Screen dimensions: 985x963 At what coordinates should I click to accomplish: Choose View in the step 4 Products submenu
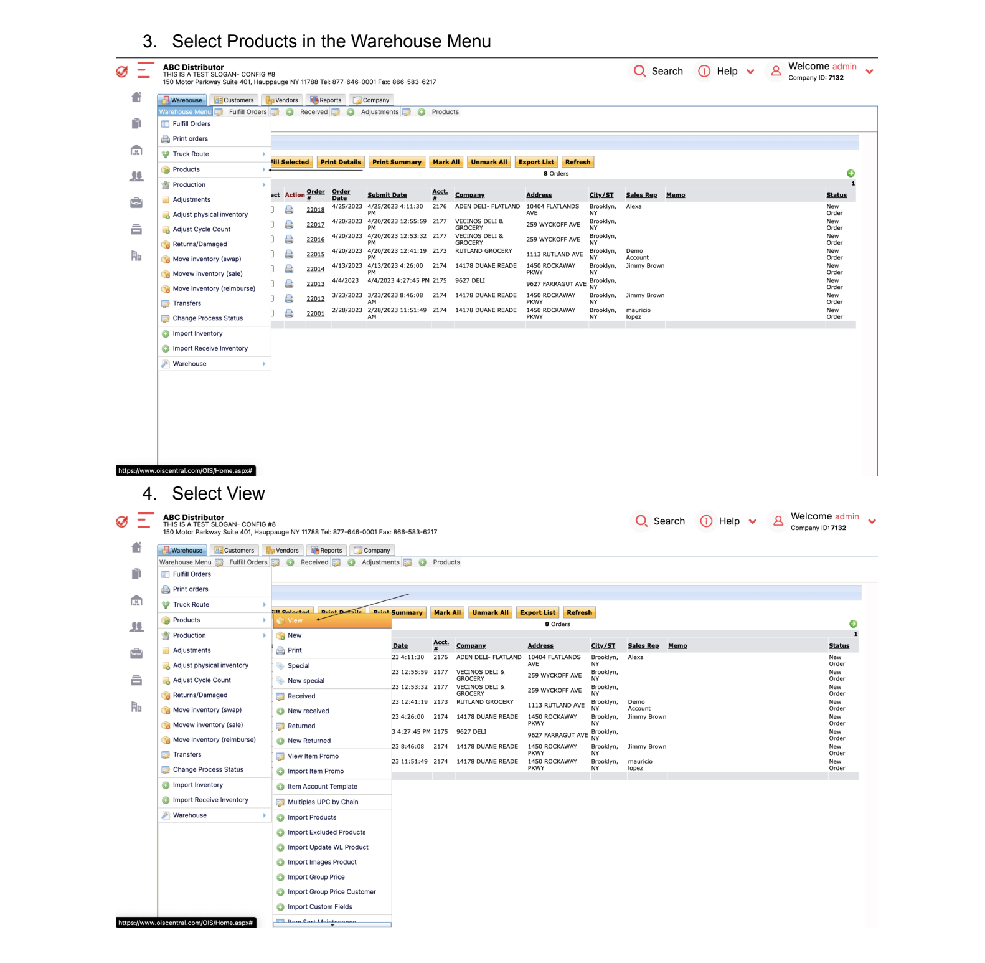click(332, 620)
